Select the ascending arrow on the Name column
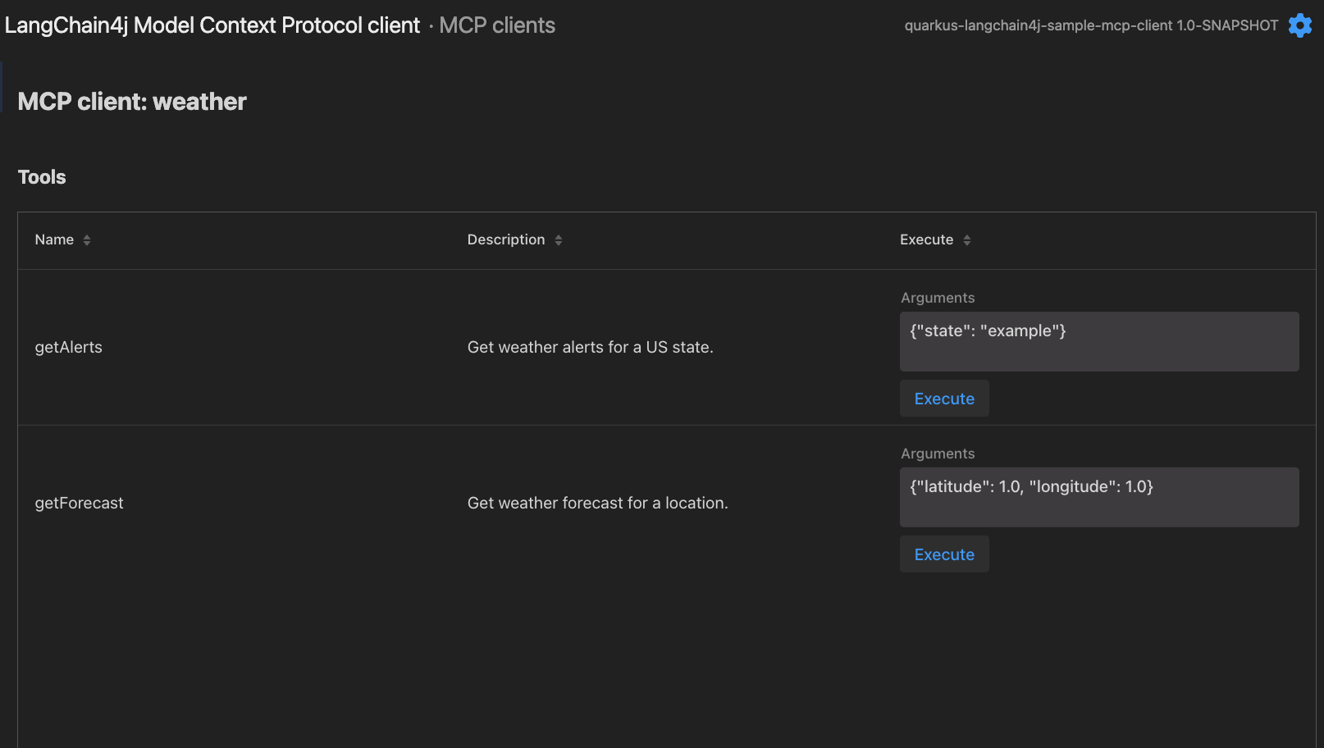1324x748 pixels. pyautogui.click(x=85, y=235)
